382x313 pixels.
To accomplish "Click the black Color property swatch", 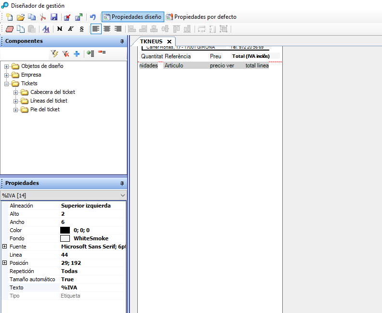I will (65, 230).
